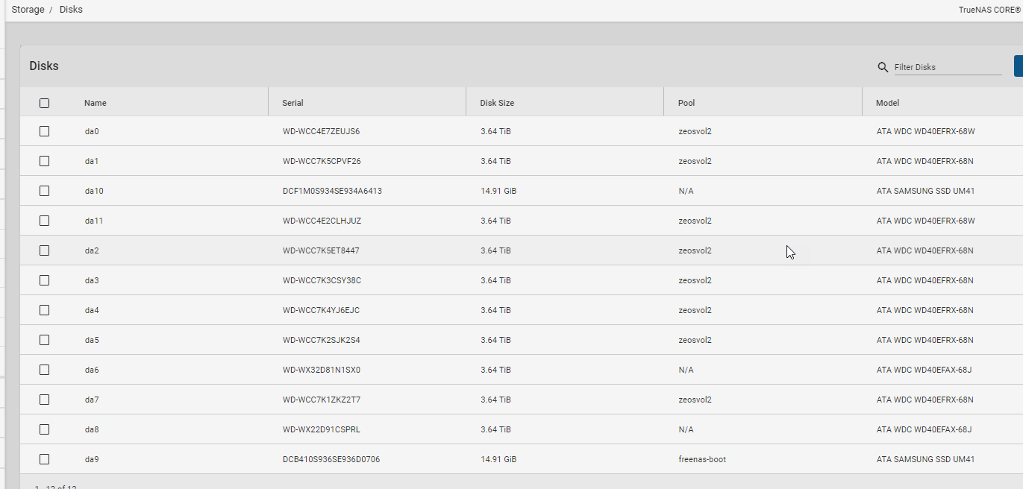This screenshot has height=489, width=1023.
Task: Click the disk name da10
Action: [94, 191]
